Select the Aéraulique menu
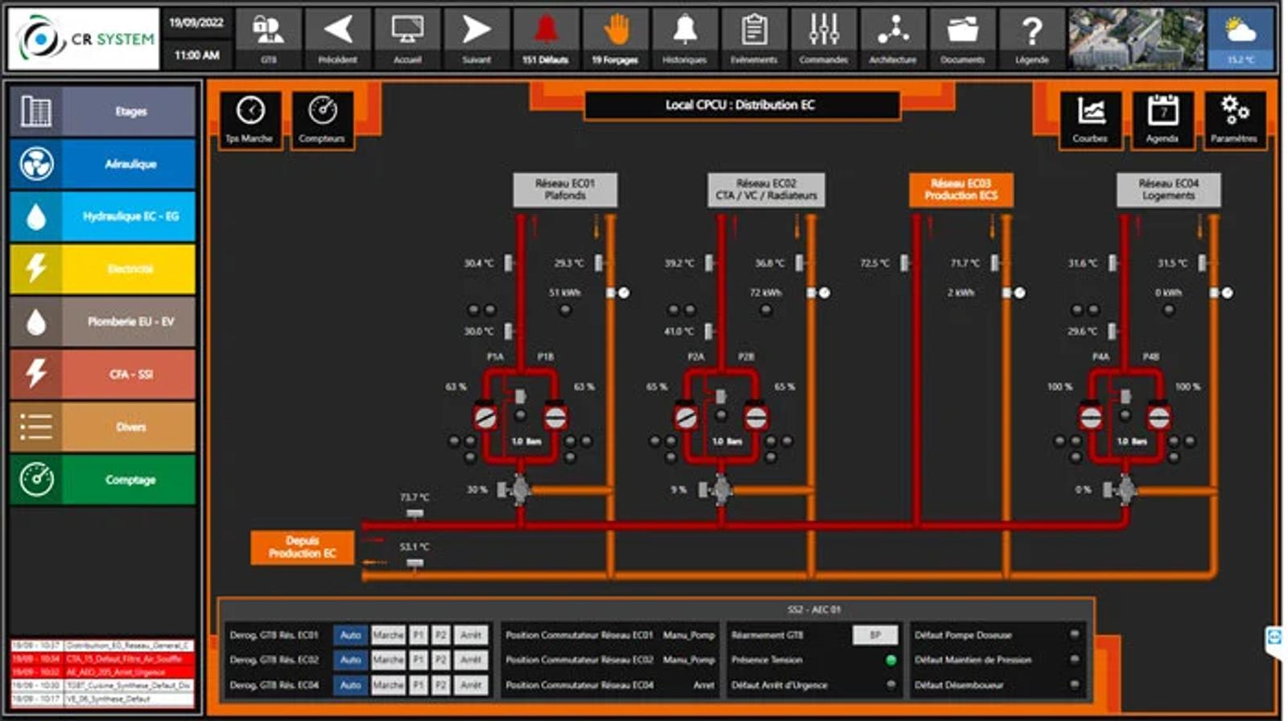The width and height of the screenshot is (1288, 721). (x=102, y=163)
